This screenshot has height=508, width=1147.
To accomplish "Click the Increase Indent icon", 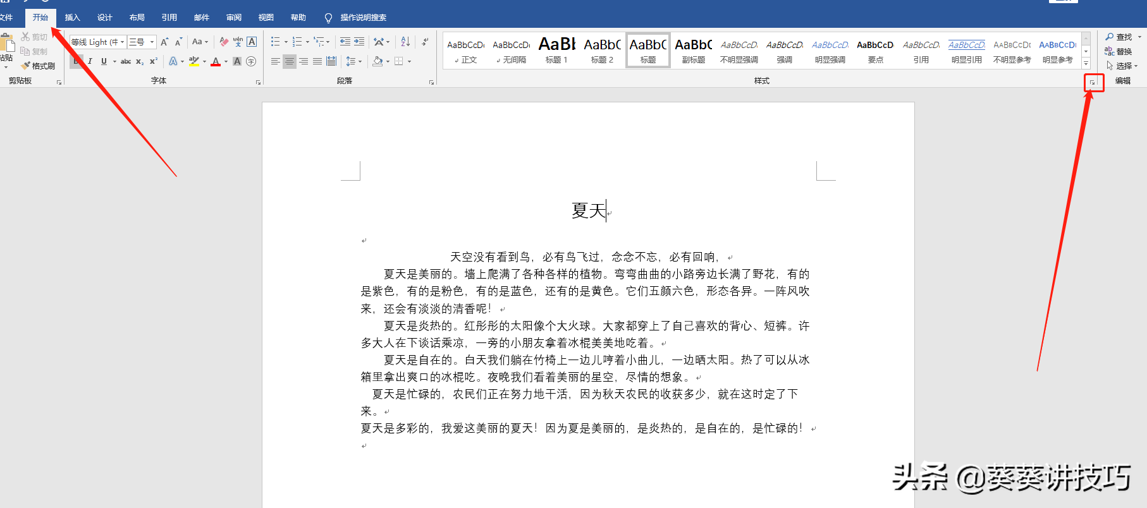I will 359,42.
